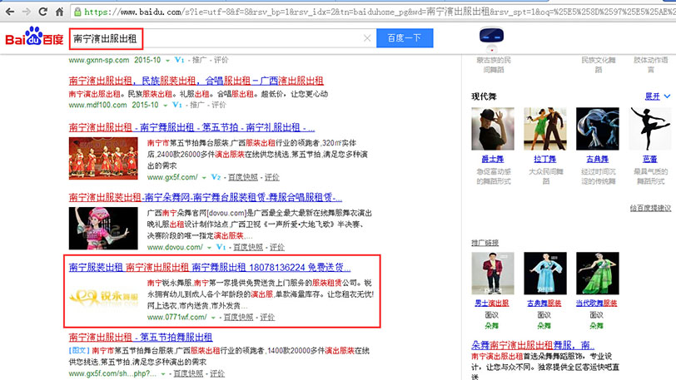Go to browser home page icon
The width and height of the screenshot is (676, 380).
click(x=59, y=12)
